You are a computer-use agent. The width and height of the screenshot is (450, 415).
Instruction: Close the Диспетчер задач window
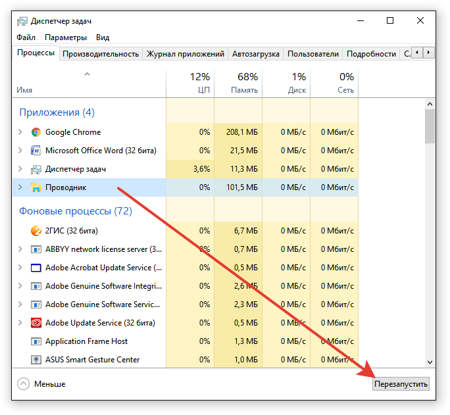pos(420,20)
